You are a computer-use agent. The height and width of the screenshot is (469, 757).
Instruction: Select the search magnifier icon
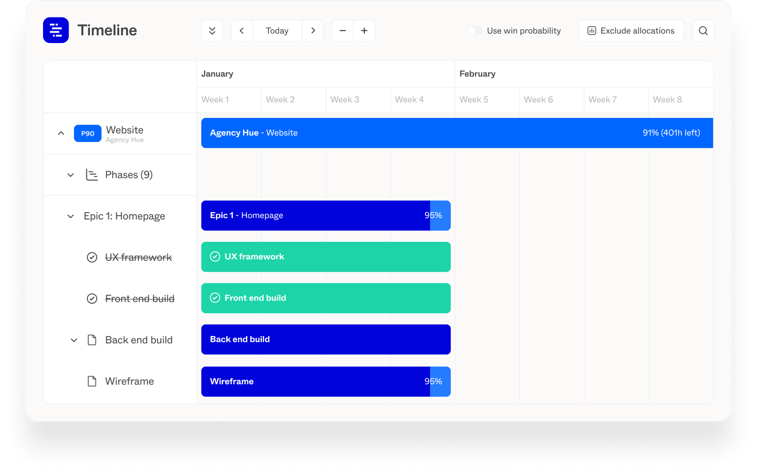pyautogui.click(x=703, y=30)
